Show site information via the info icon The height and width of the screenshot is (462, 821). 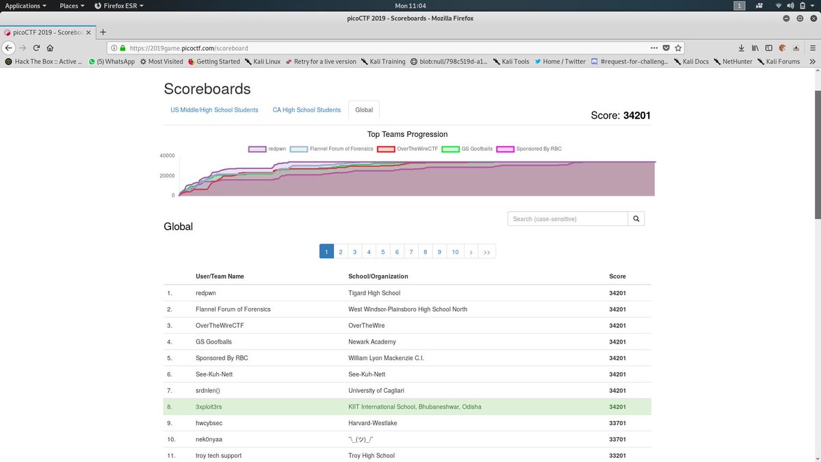[x=114, y=49]
